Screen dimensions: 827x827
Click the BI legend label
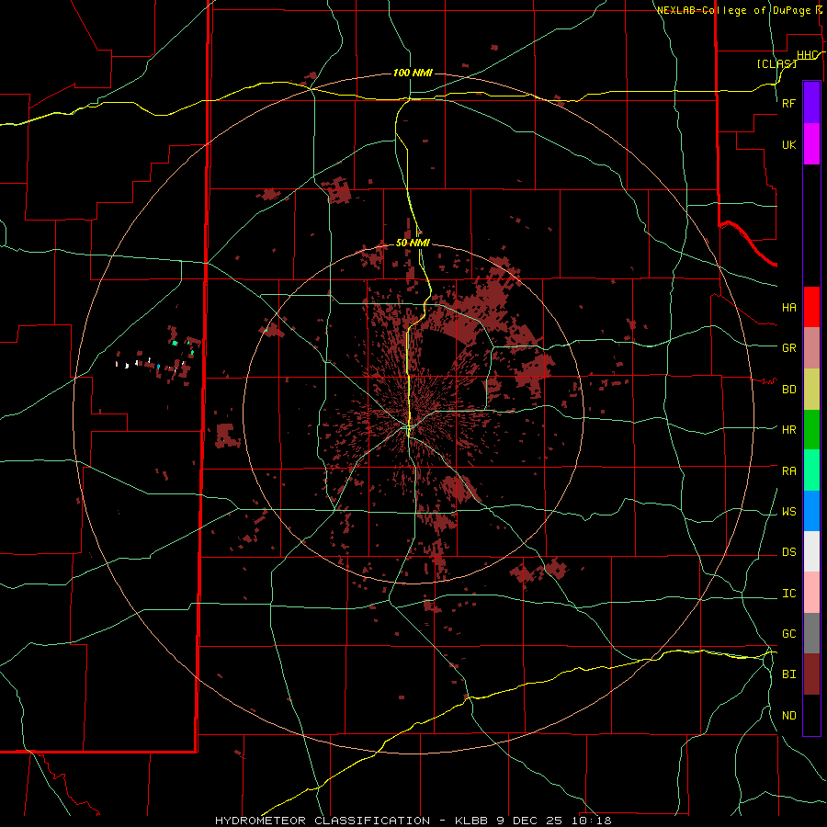tap(789, 674)
